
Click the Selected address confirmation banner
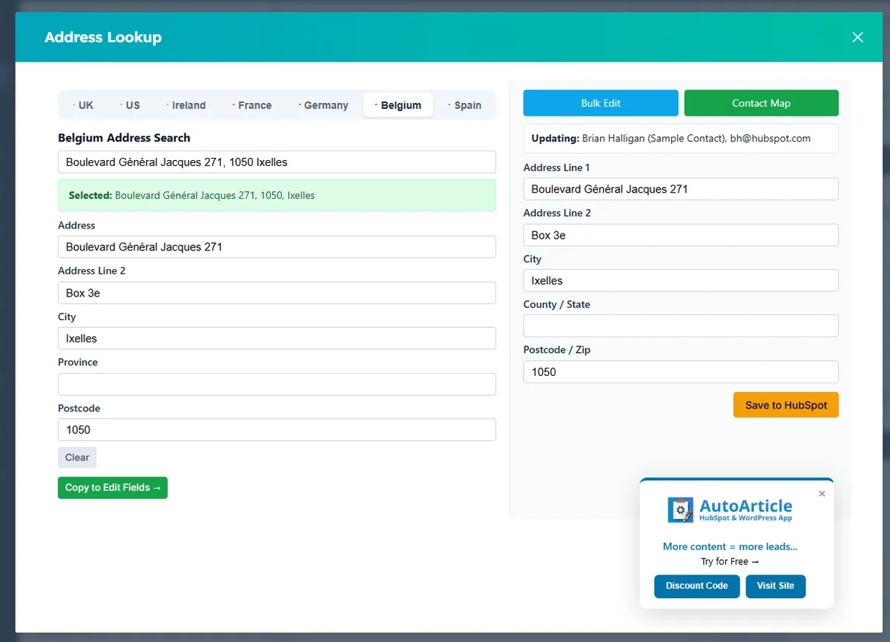277,195
